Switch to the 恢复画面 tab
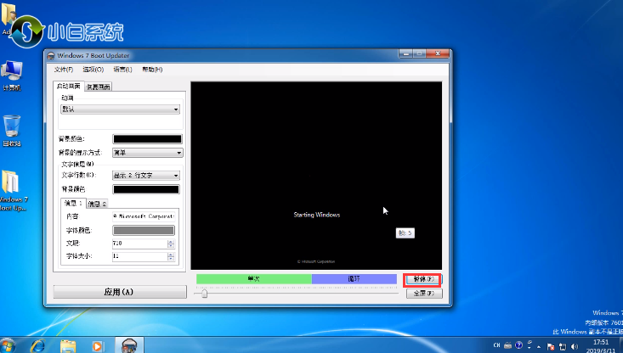Screen dimensions: 623x353 point(98,86)
